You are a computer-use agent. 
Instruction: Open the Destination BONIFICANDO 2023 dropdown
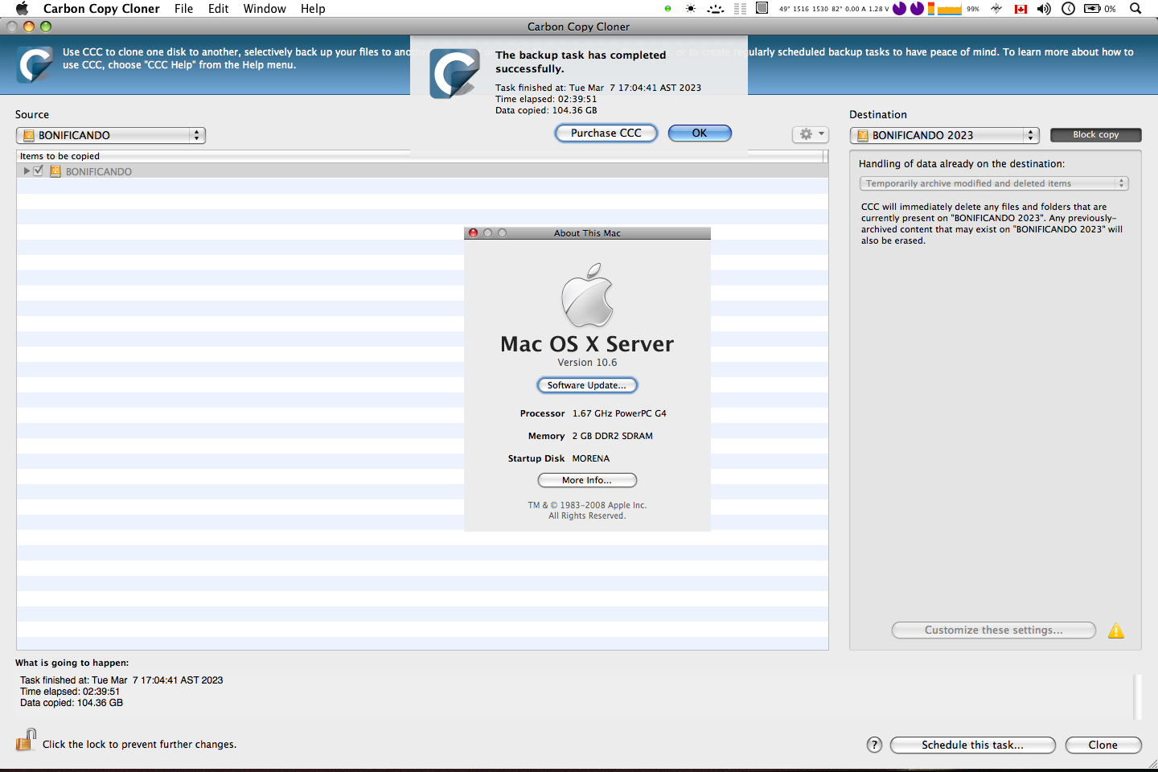click(x=944, y=135)
